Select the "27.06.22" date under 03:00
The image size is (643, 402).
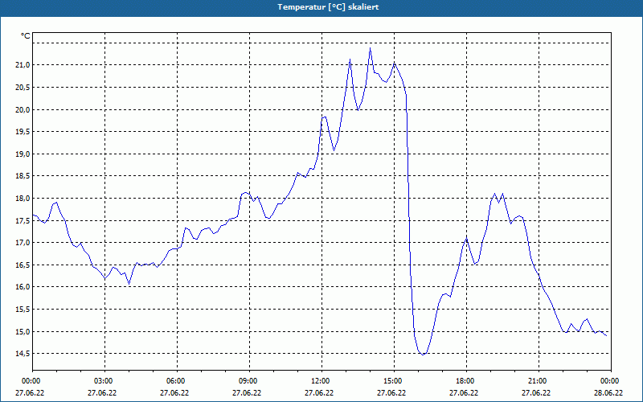coord(102,393)
